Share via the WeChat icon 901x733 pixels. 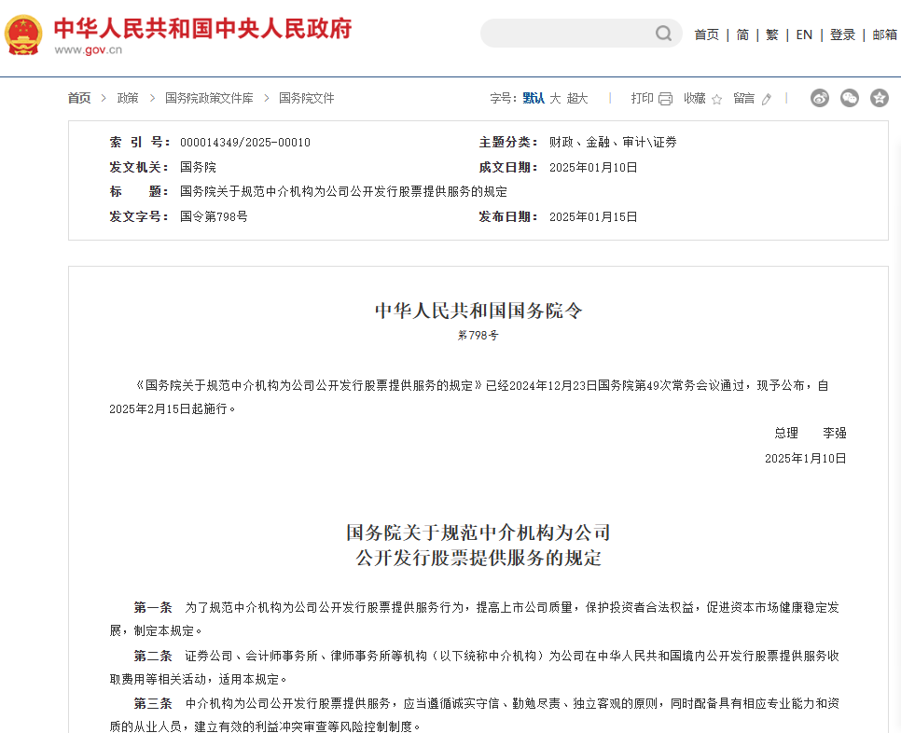[850, 98]
